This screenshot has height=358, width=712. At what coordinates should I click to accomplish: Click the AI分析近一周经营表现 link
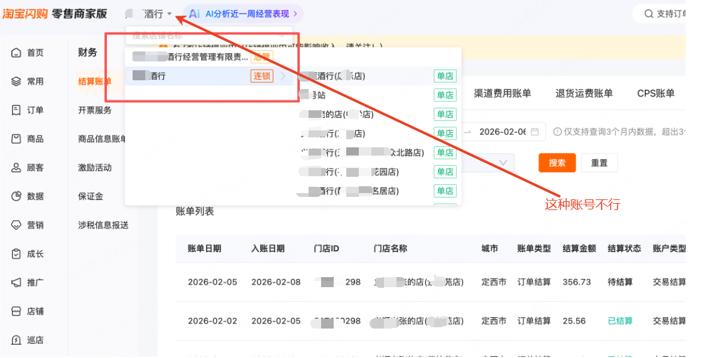[247, 14]
